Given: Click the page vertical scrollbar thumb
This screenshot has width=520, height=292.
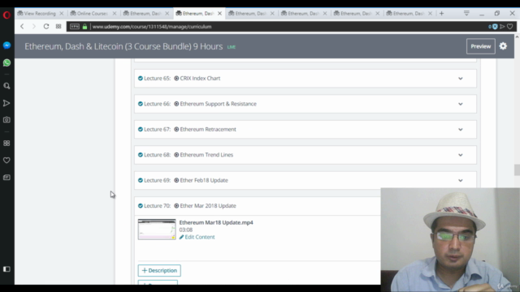Looking at the screenshot, I should pos(517,170).
